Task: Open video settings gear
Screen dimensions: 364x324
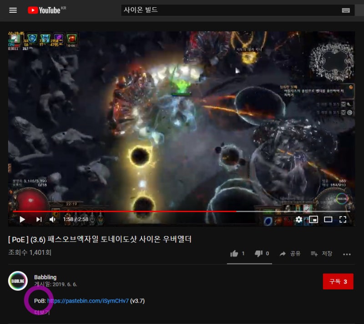Action: 298,219
